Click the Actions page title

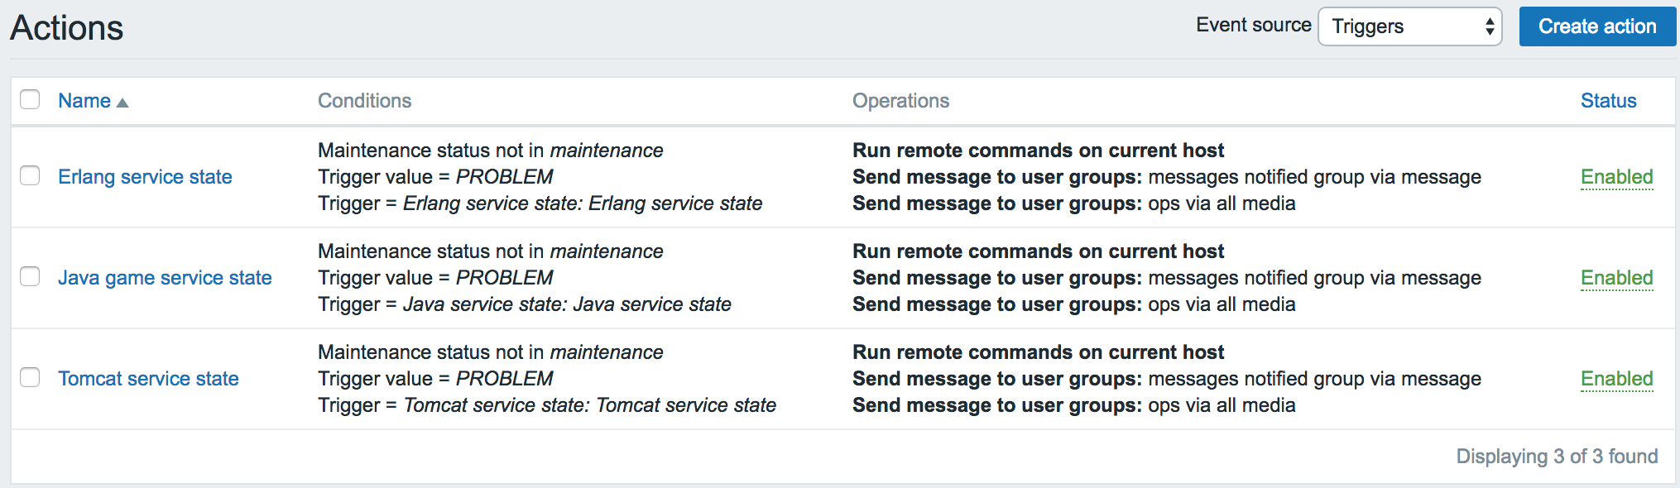(x=67, y=28)
